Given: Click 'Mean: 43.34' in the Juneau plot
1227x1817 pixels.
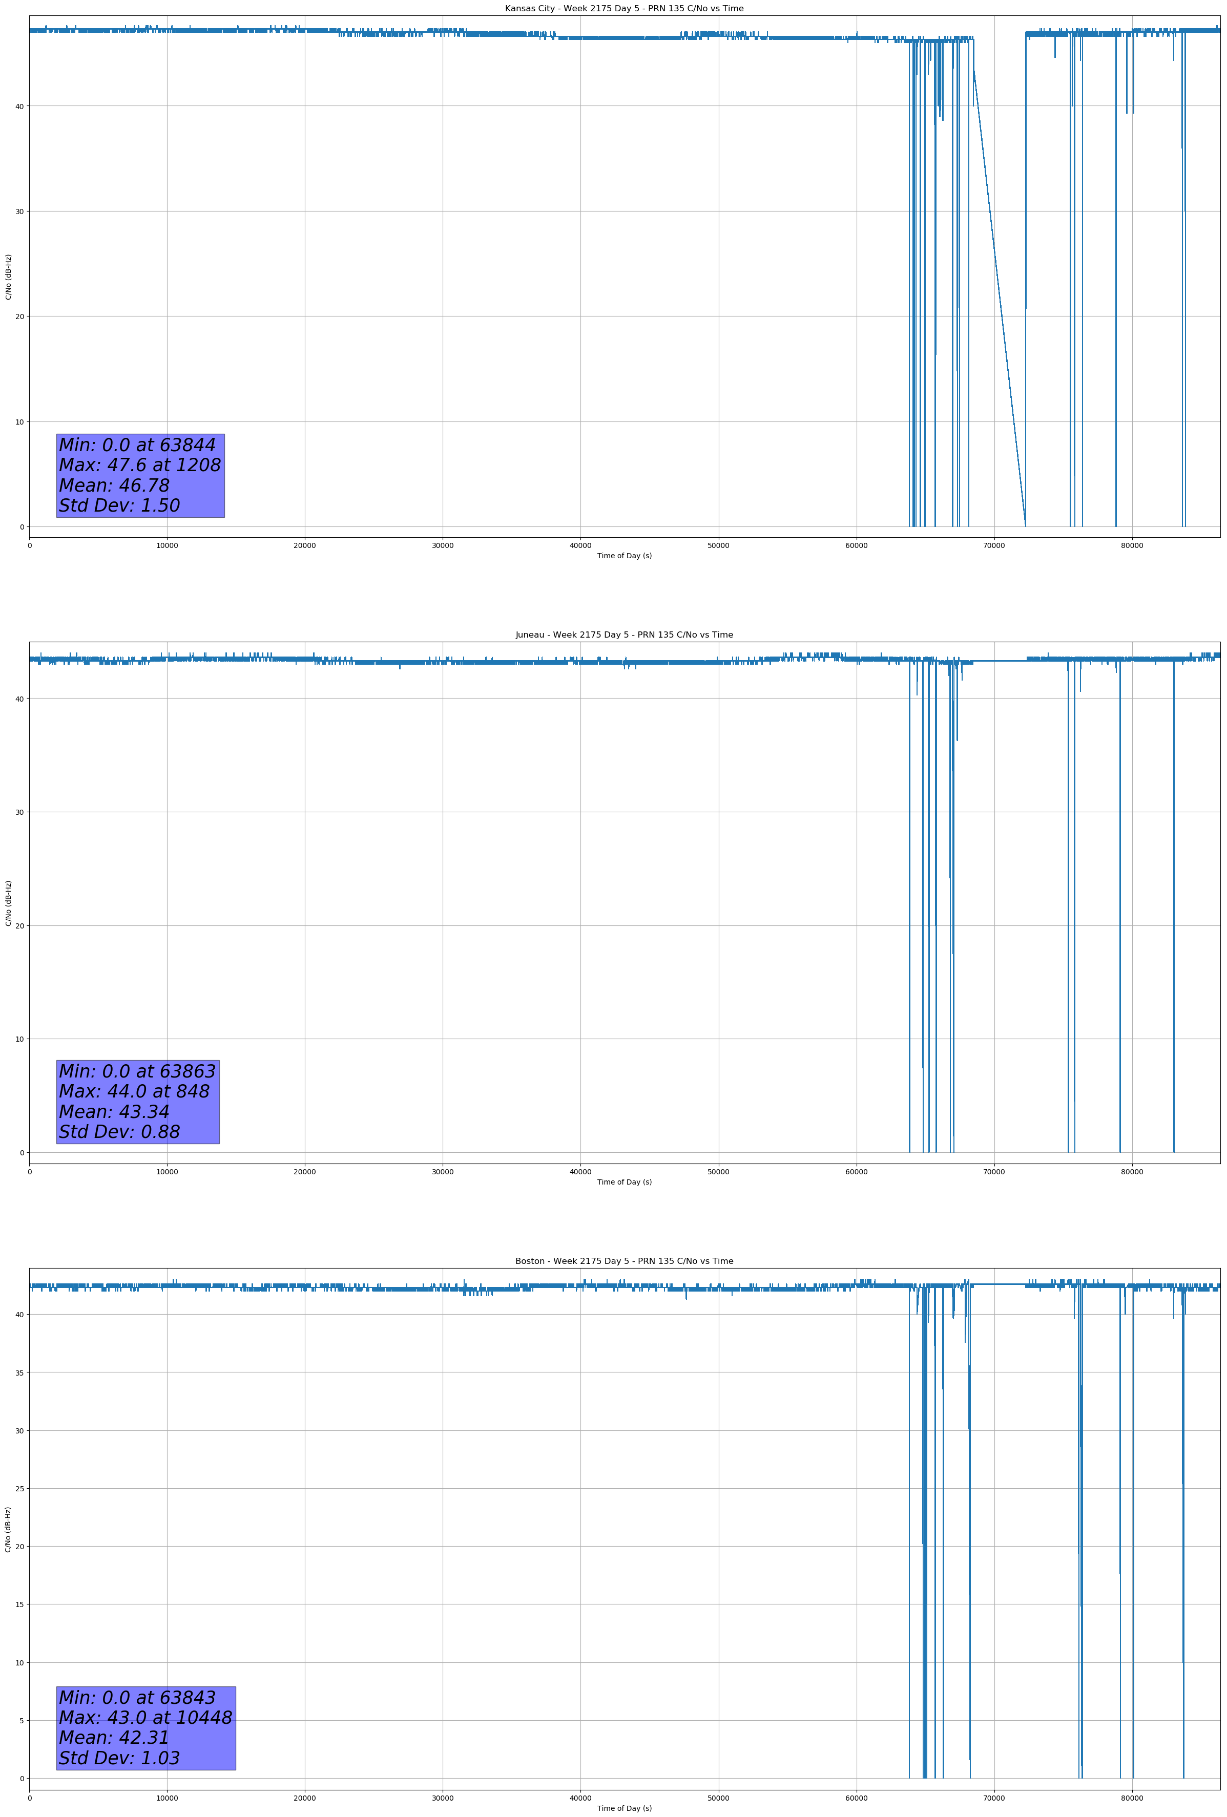Looking at the screenshot, I should click(114, 1112).
